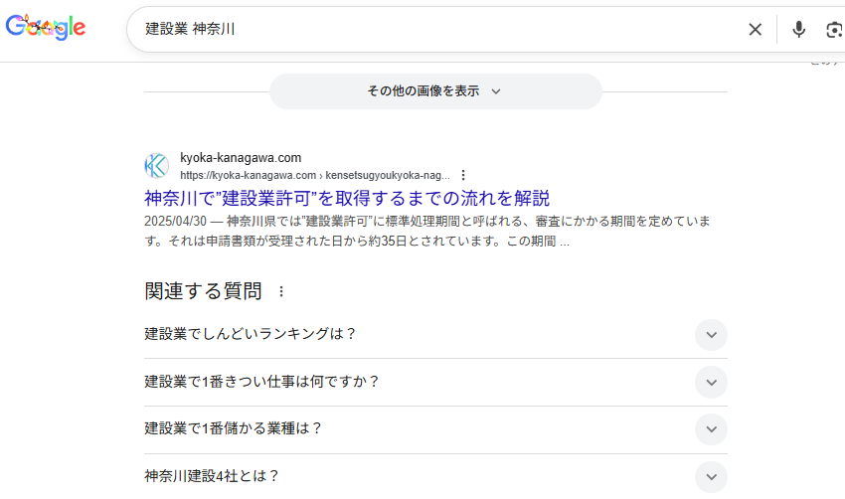Open the three-dot menu beside the kyoka-kanagawa URL
This screenshot has width=845, height=499.
(463, 175)
